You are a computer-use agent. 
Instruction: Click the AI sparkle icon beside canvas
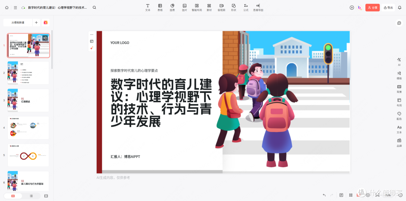point(92,48)
